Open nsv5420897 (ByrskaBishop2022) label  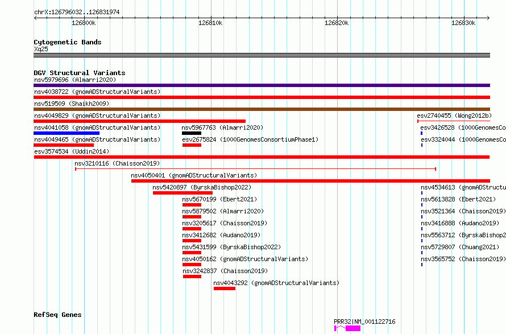202,187
